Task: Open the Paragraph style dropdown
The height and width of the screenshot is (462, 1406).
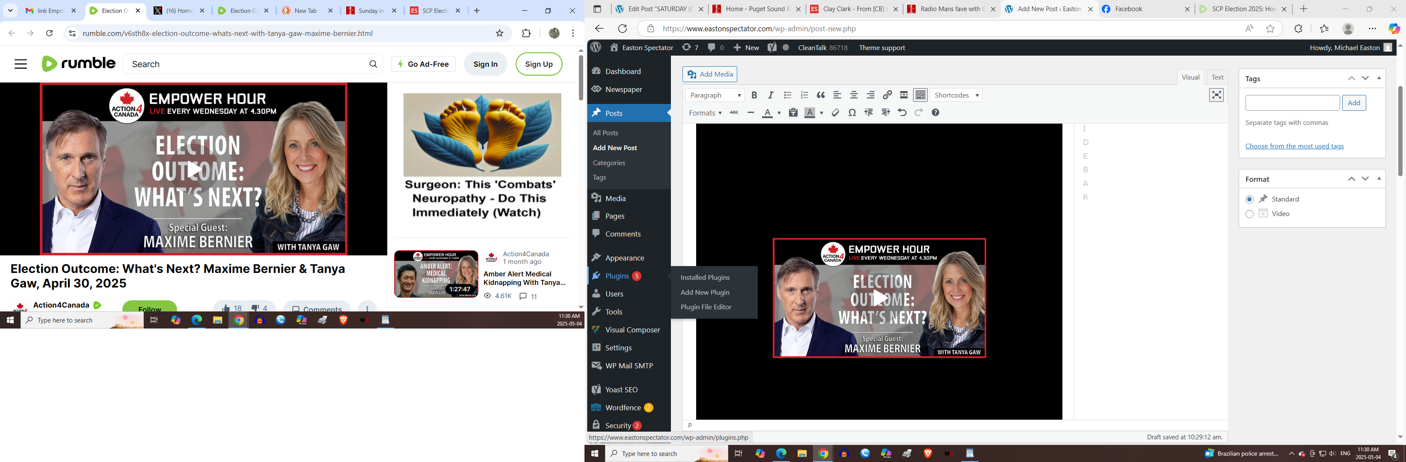Action: click(x=715, y=95)
